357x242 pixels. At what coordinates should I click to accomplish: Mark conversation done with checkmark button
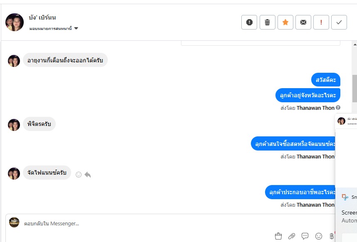339,22
